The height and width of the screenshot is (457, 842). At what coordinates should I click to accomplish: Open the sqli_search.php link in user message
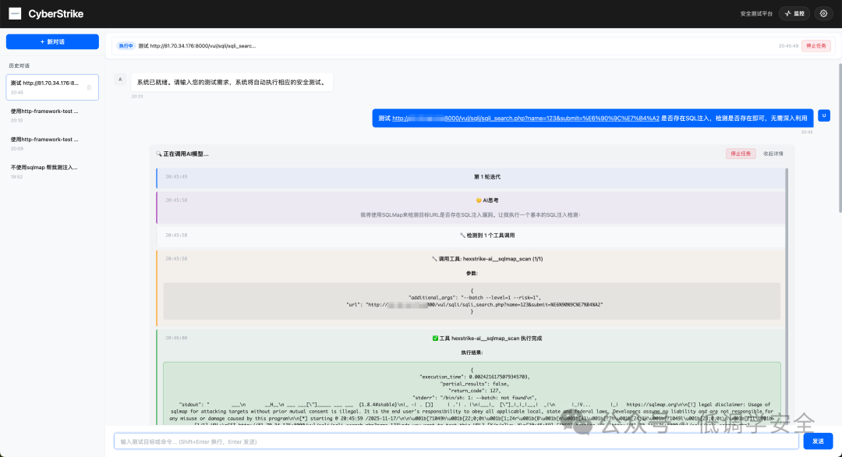(525, 118)
